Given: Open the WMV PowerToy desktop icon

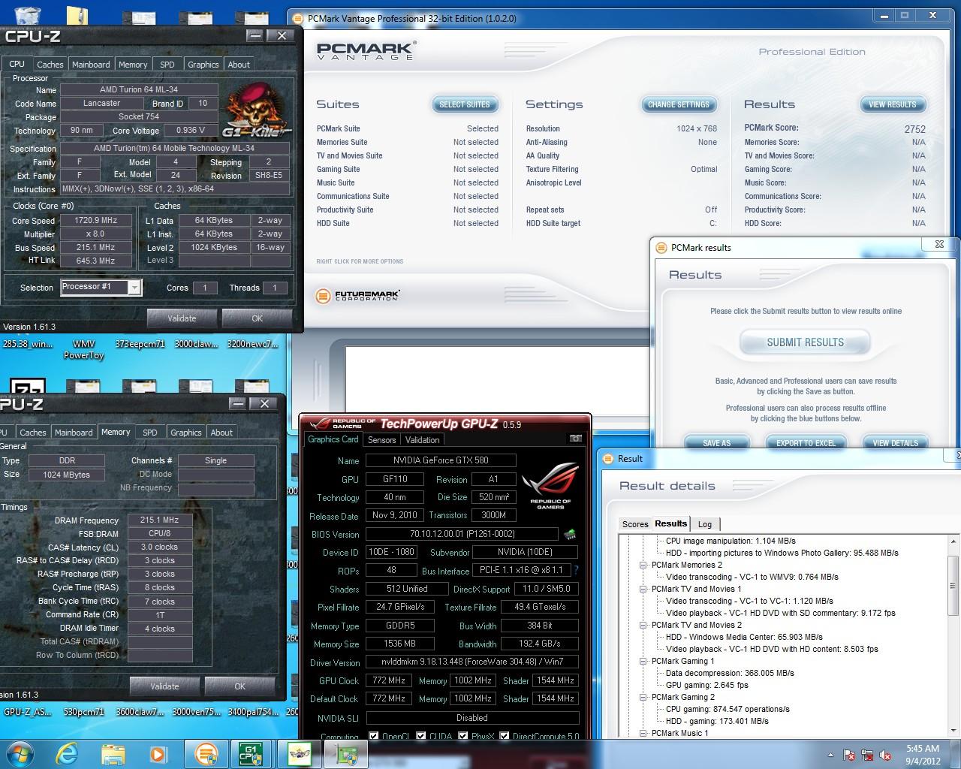Looking at the screenshot, I should pos(83,349).
